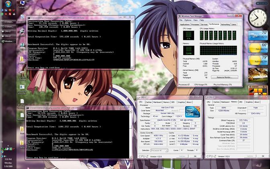Click the Validate button in right CPU-Z window
This screenshot has width=270, height=169.
(x=250, y=156)
